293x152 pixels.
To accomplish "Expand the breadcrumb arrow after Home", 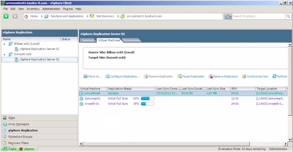I will (42, 16).
